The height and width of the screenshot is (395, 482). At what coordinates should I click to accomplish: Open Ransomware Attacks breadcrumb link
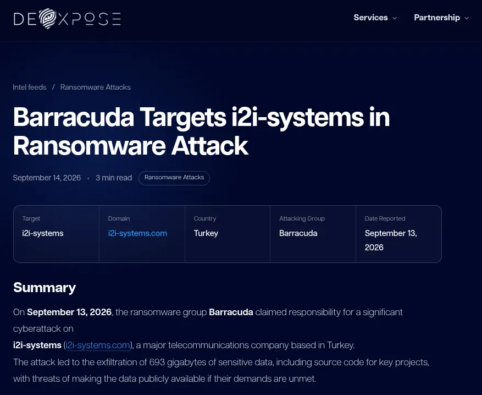coord(95,87)
